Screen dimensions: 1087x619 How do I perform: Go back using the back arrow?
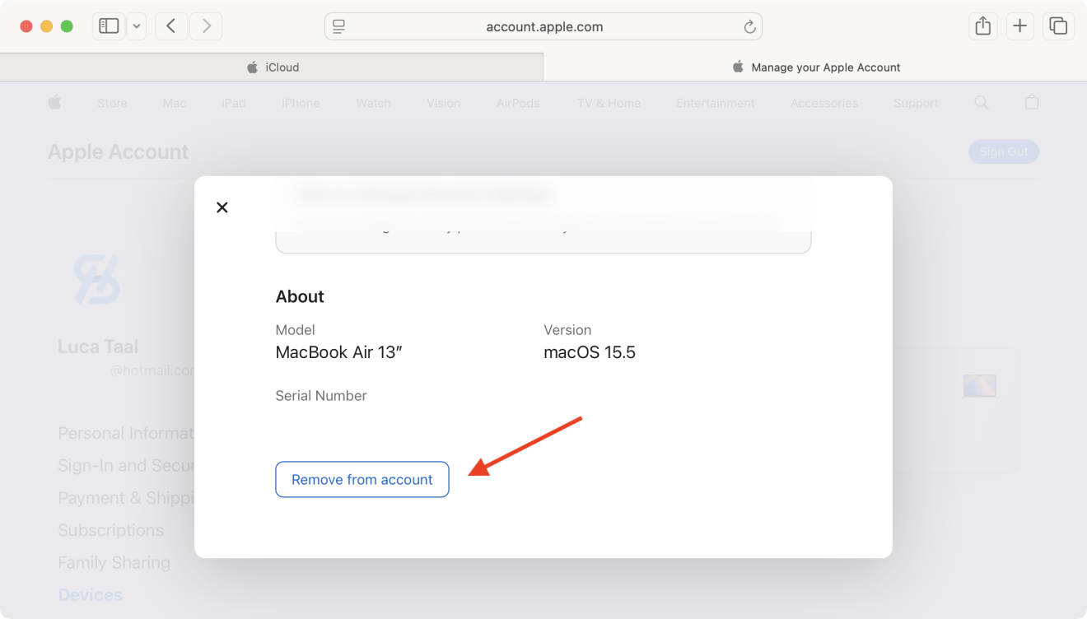tap(170, 26)
